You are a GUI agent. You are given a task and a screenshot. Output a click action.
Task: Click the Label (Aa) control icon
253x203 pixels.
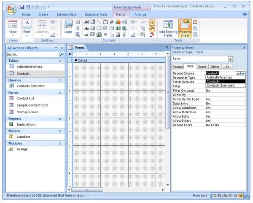pyautogui.click(x=86, y=29)
